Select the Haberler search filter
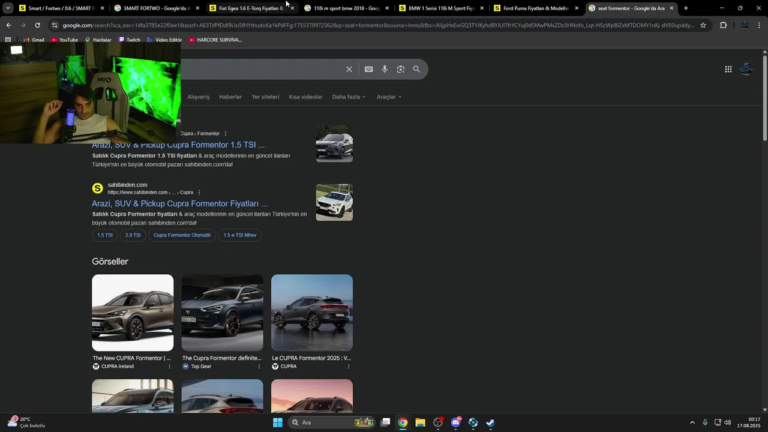The height and width of the screenshot is (432, 768). point(230,97)
